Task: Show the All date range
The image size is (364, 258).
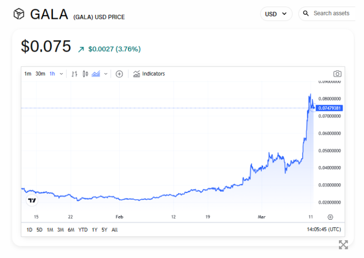Action: [115, 230]
